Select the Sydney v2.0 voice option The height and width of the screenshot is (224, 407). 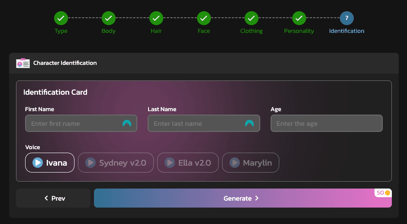coord(116,163)
